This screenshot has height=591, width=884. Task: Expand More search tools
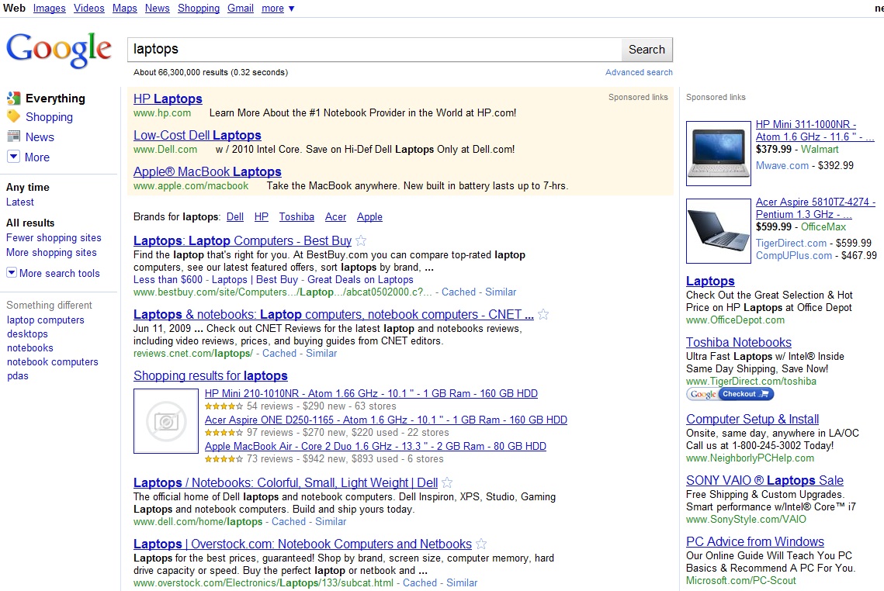point(54,273)
